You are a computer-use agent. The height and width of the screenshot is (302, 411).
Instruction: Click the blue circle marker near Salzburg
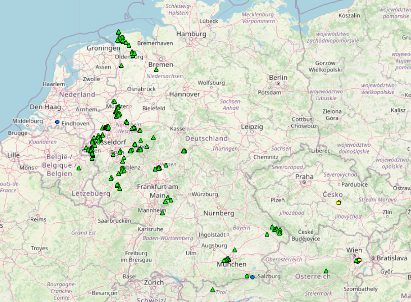(253, 277)
